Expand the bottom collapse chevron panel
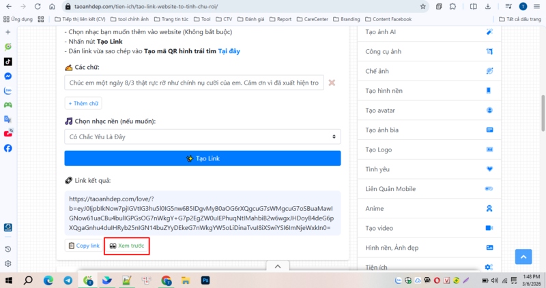The width and height of the screenshot is (546, 288). 277,266
